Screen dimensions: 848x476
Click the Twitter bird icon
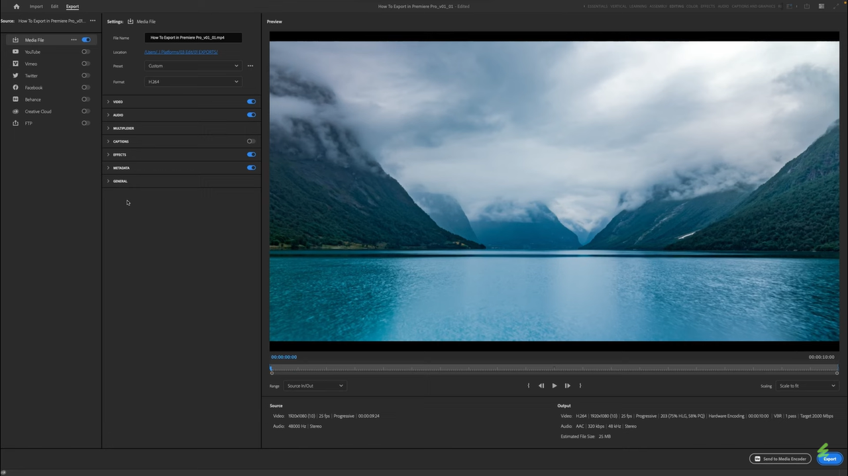16,75
